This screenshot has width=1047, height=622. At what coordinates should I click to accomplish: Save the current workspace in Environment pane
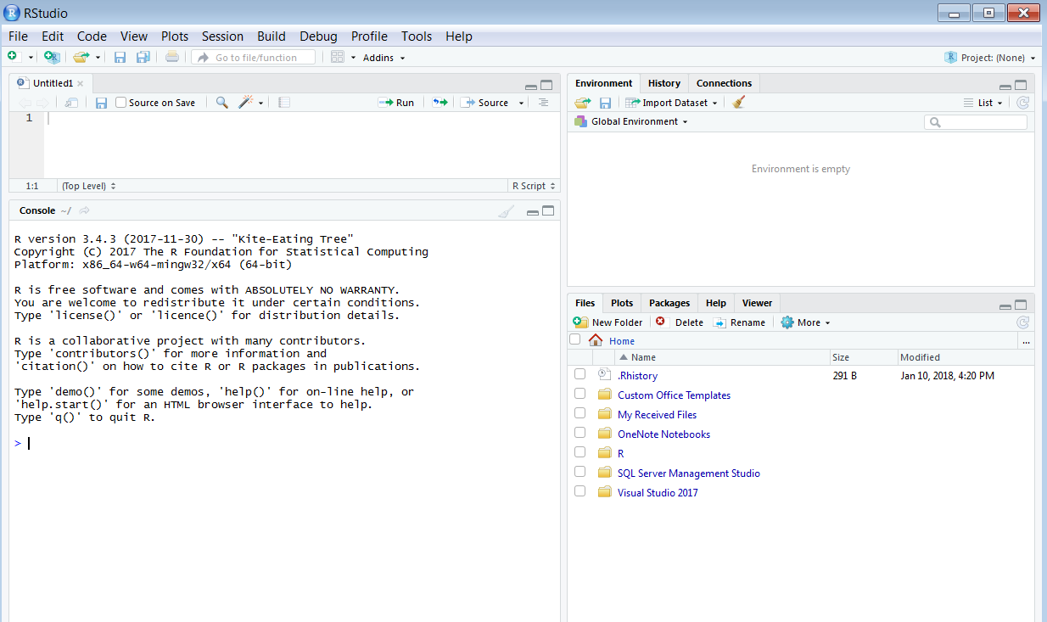[x=605, y=102]
